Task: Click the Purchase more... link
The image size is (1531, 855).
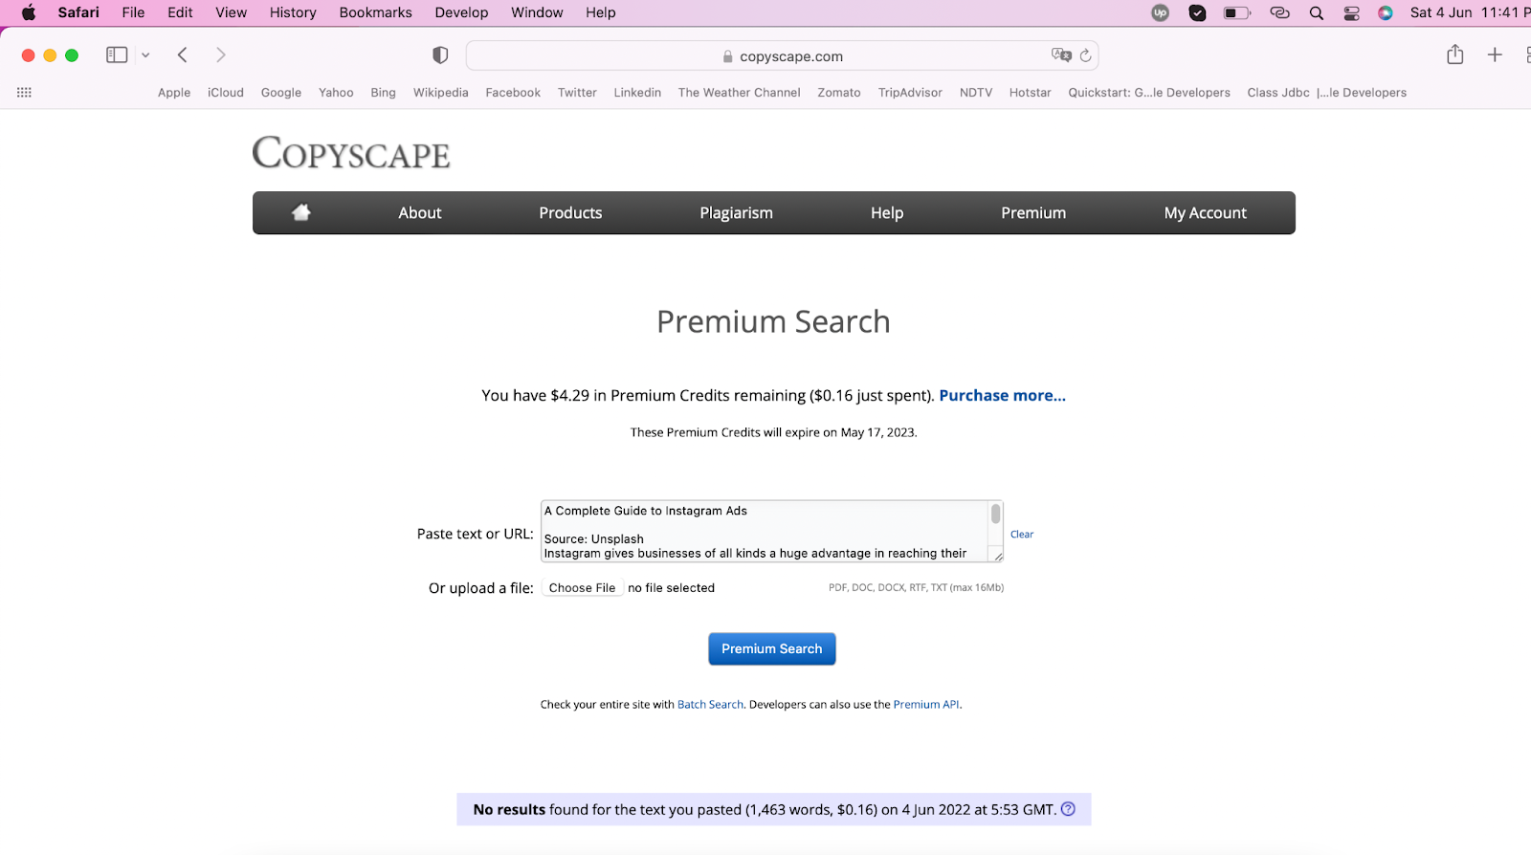Action: coord(1002,395)
